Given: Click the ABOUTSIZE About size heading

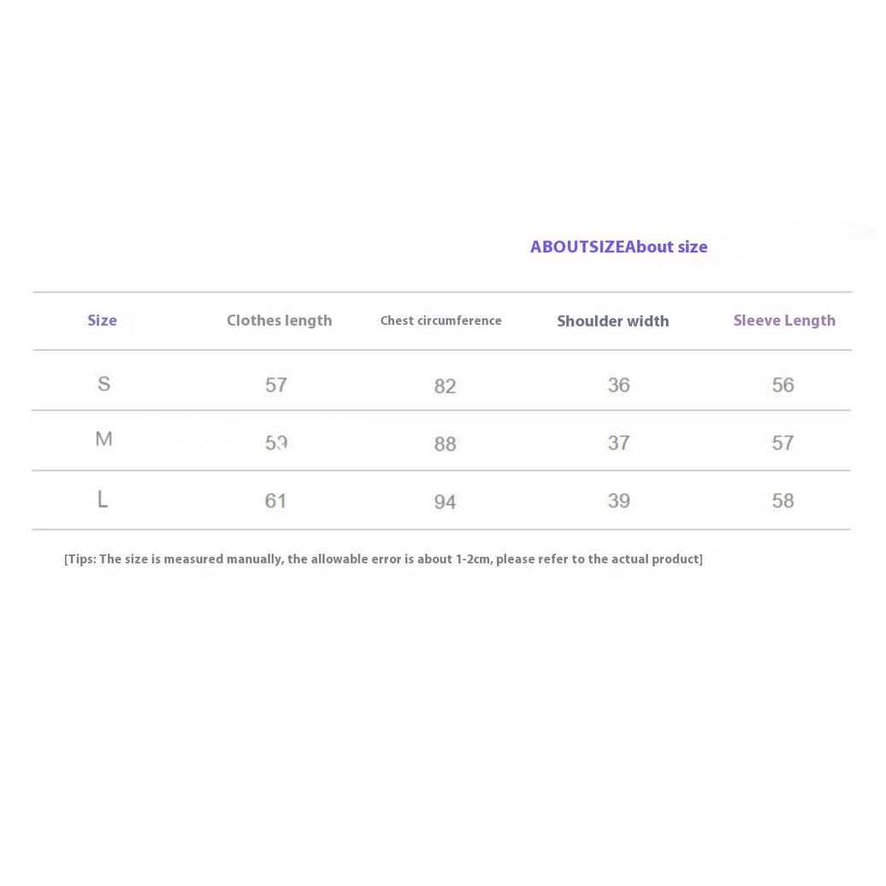Looking at the screenshot, I should pos(618,247).
